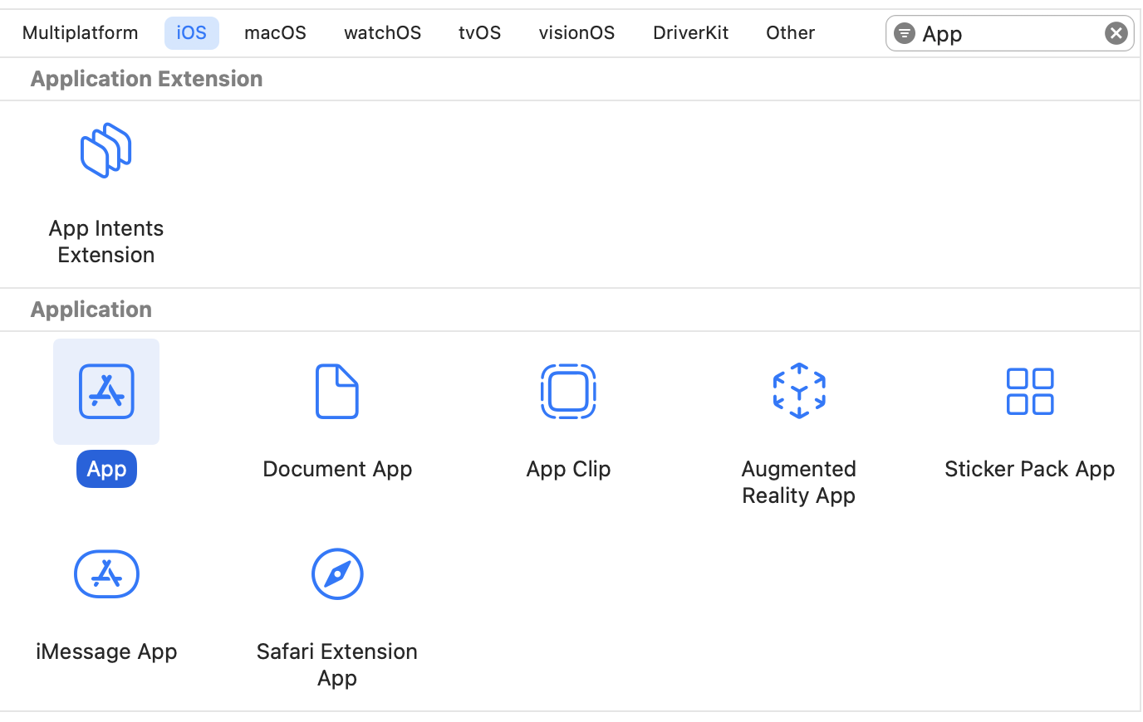Select Augmented Reality App icon
The width and height of the screenshot is (1143, 722).
[x=799, y=391]
